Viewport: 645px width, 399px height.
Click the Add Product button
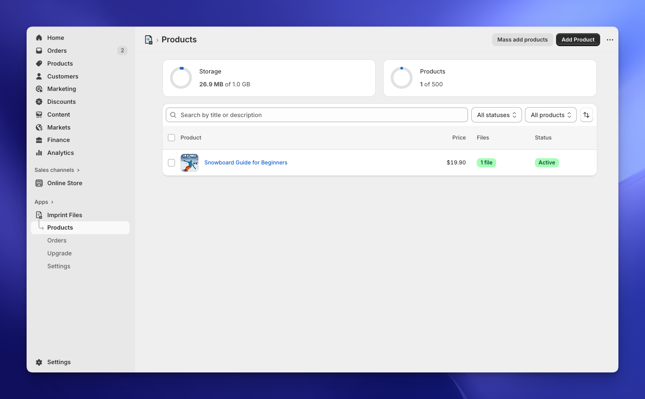[x=578, y=40]
